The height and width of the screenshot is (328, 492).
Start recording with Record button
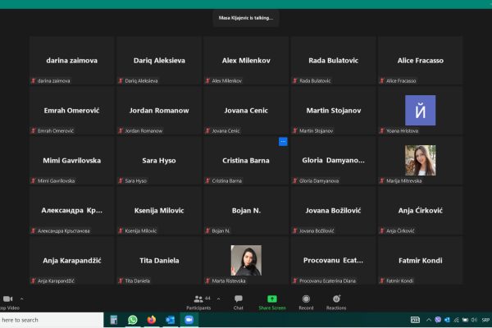click(306, 303)
